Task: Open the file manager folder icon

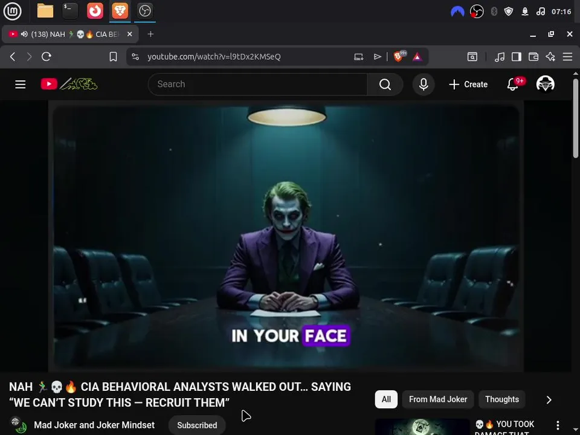Action: pos(45,11)
